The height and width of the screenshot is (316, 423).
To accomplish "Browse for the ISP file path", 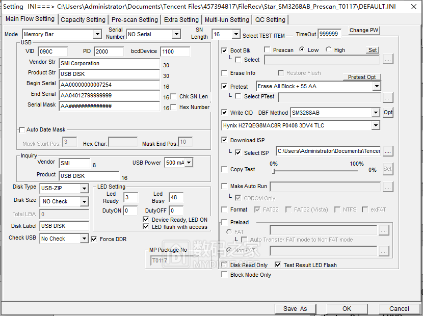I will coord(388,151).
